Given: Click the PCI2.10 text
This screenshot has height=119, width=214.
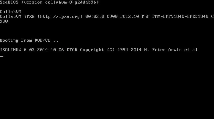Looking at the screenshot, I should click(x=130, y=17).
